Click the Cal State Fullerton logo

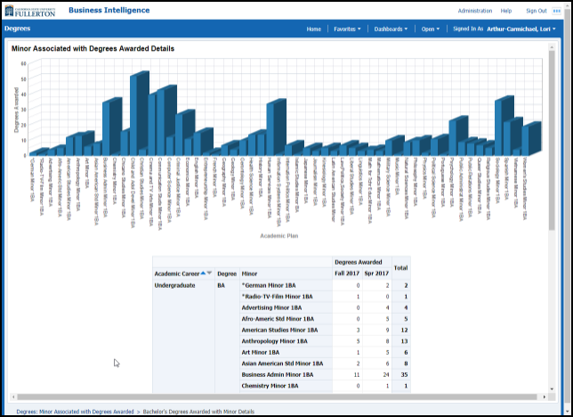click(30, 11)
